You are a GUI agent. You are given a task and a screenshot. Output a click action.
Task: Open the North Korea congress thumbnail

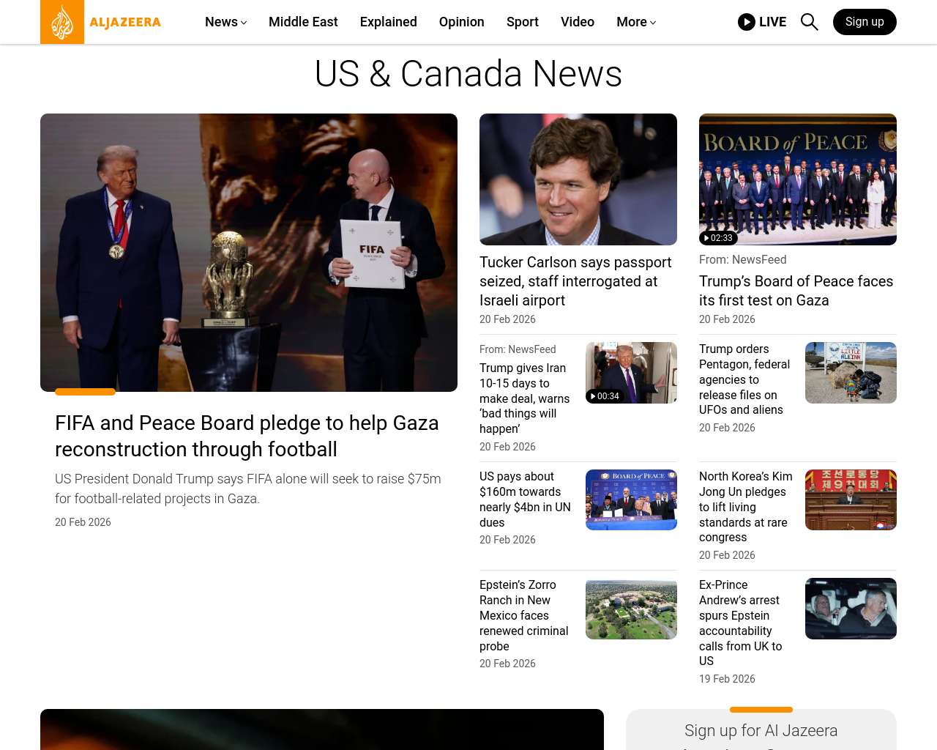(x=851, y=500)
